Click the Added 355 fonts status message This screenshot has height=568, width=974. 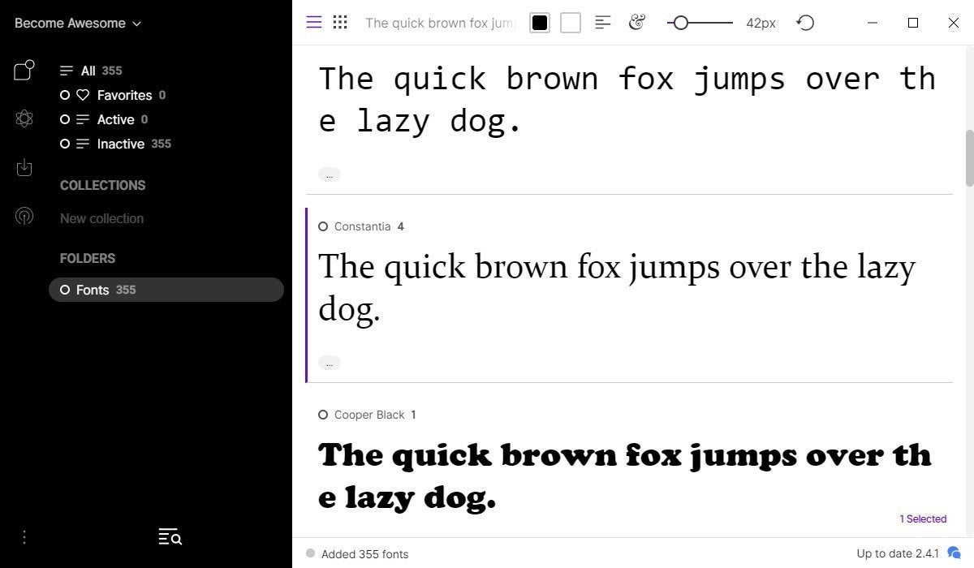(364, 554)
